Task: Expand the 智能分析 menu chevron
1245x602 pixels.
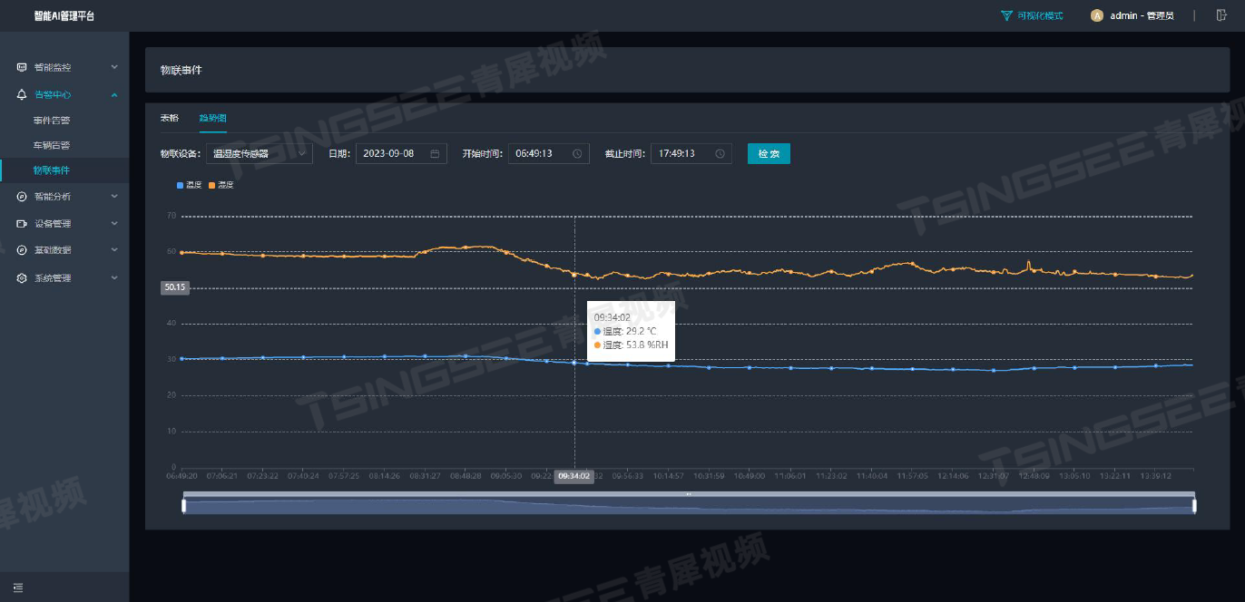Action: pos(114,197)
